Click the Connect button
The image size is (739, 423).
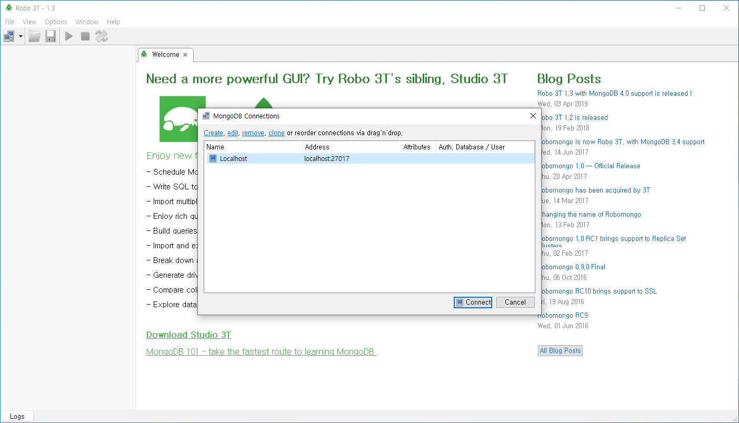pos(473,302)
